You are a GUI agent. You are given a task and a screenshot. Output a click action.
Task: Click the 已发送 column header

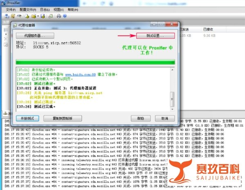[x=184, y=29]
